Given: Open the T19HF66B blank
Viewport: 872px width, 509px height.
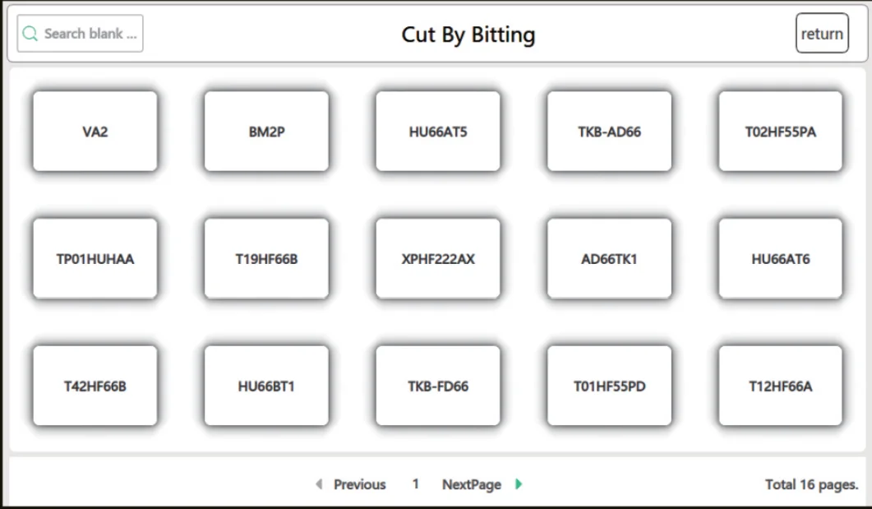Looking at the screenshot, I should (266, 259).
